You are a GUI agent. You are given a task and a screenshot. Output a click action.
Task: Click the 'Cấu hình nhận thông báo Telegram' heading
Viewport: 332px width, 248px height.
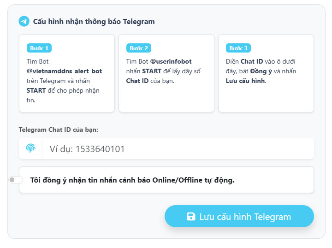[94, 21]
